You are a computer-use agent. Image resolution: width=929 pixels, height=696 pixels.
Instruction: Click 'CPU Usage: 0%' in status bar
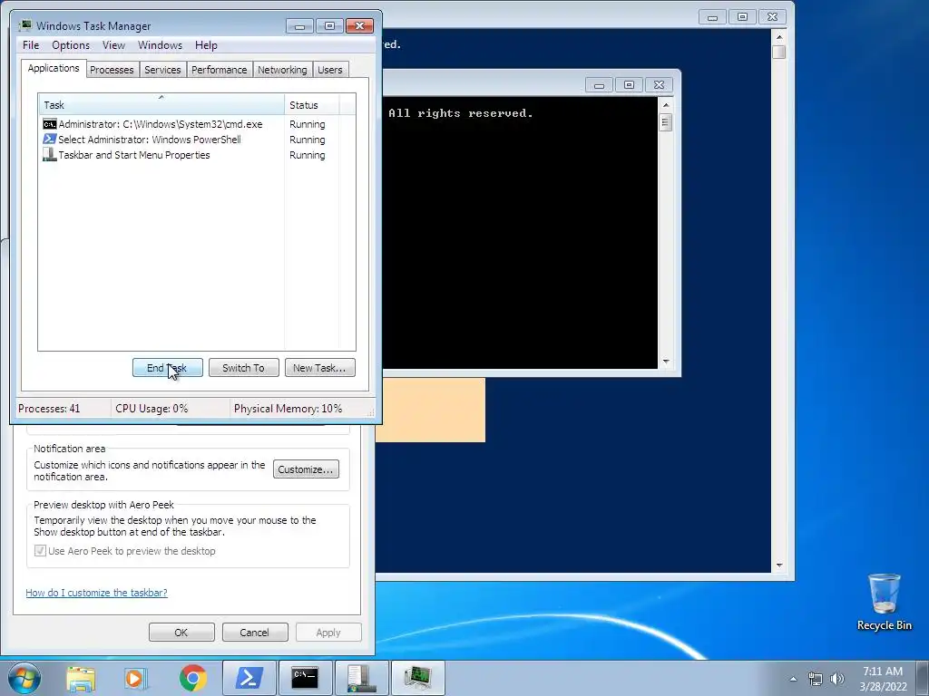pos(152,409)
